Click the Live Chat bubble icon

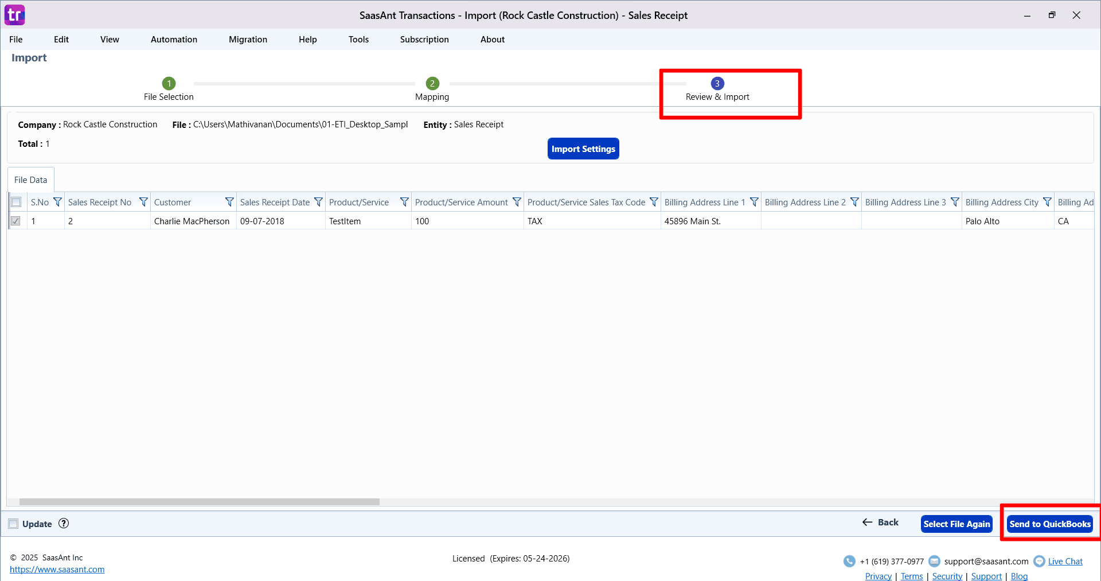click(1039, 561)
